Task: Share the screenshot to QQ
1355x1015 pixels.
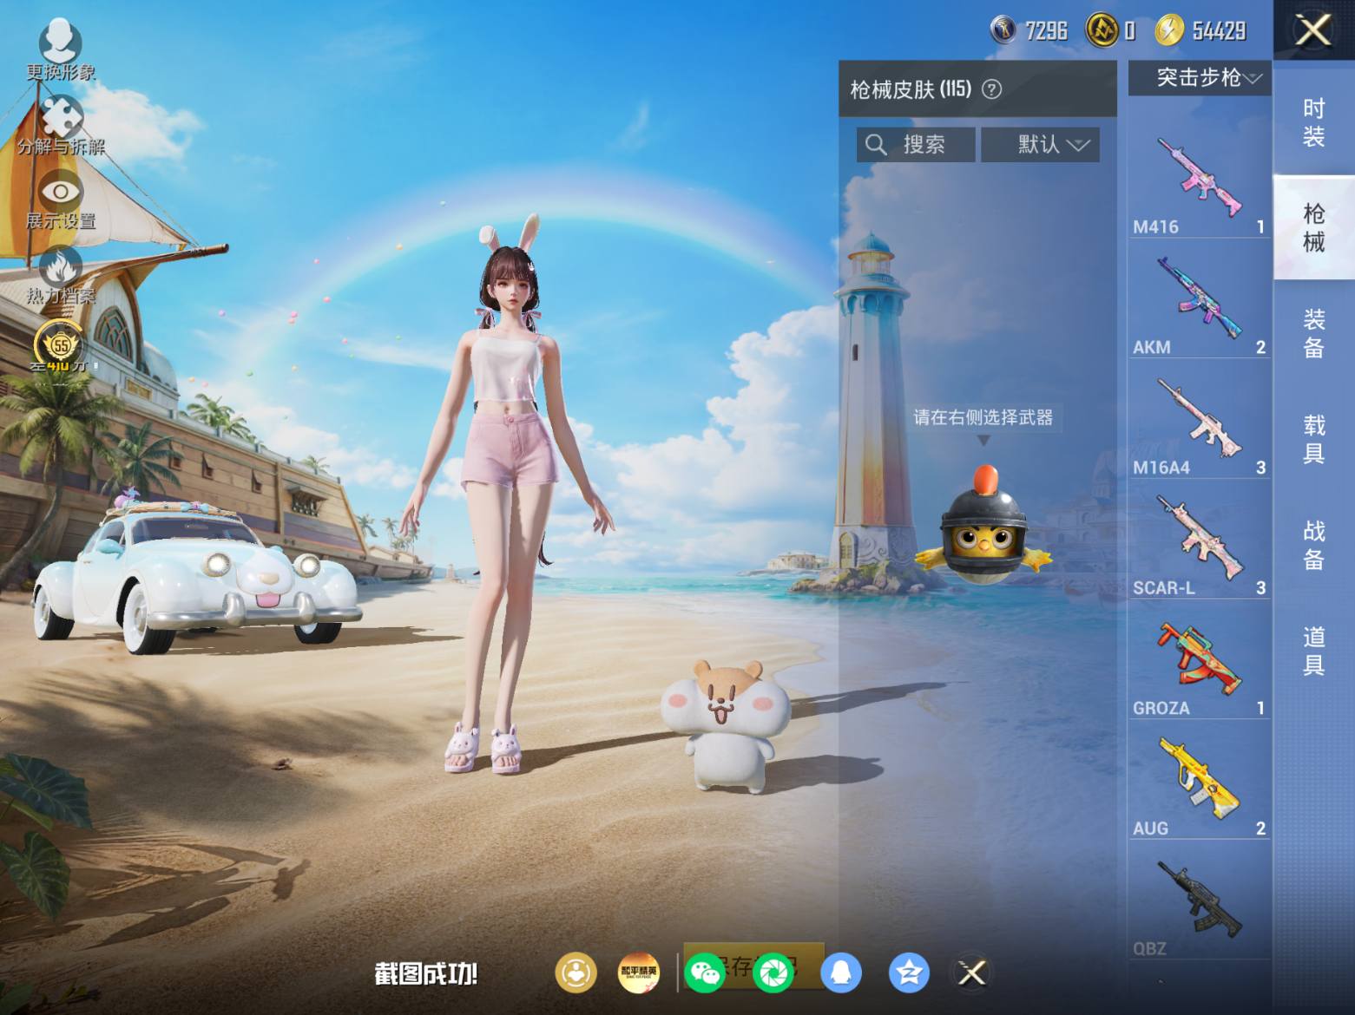Action: point(840,972)
